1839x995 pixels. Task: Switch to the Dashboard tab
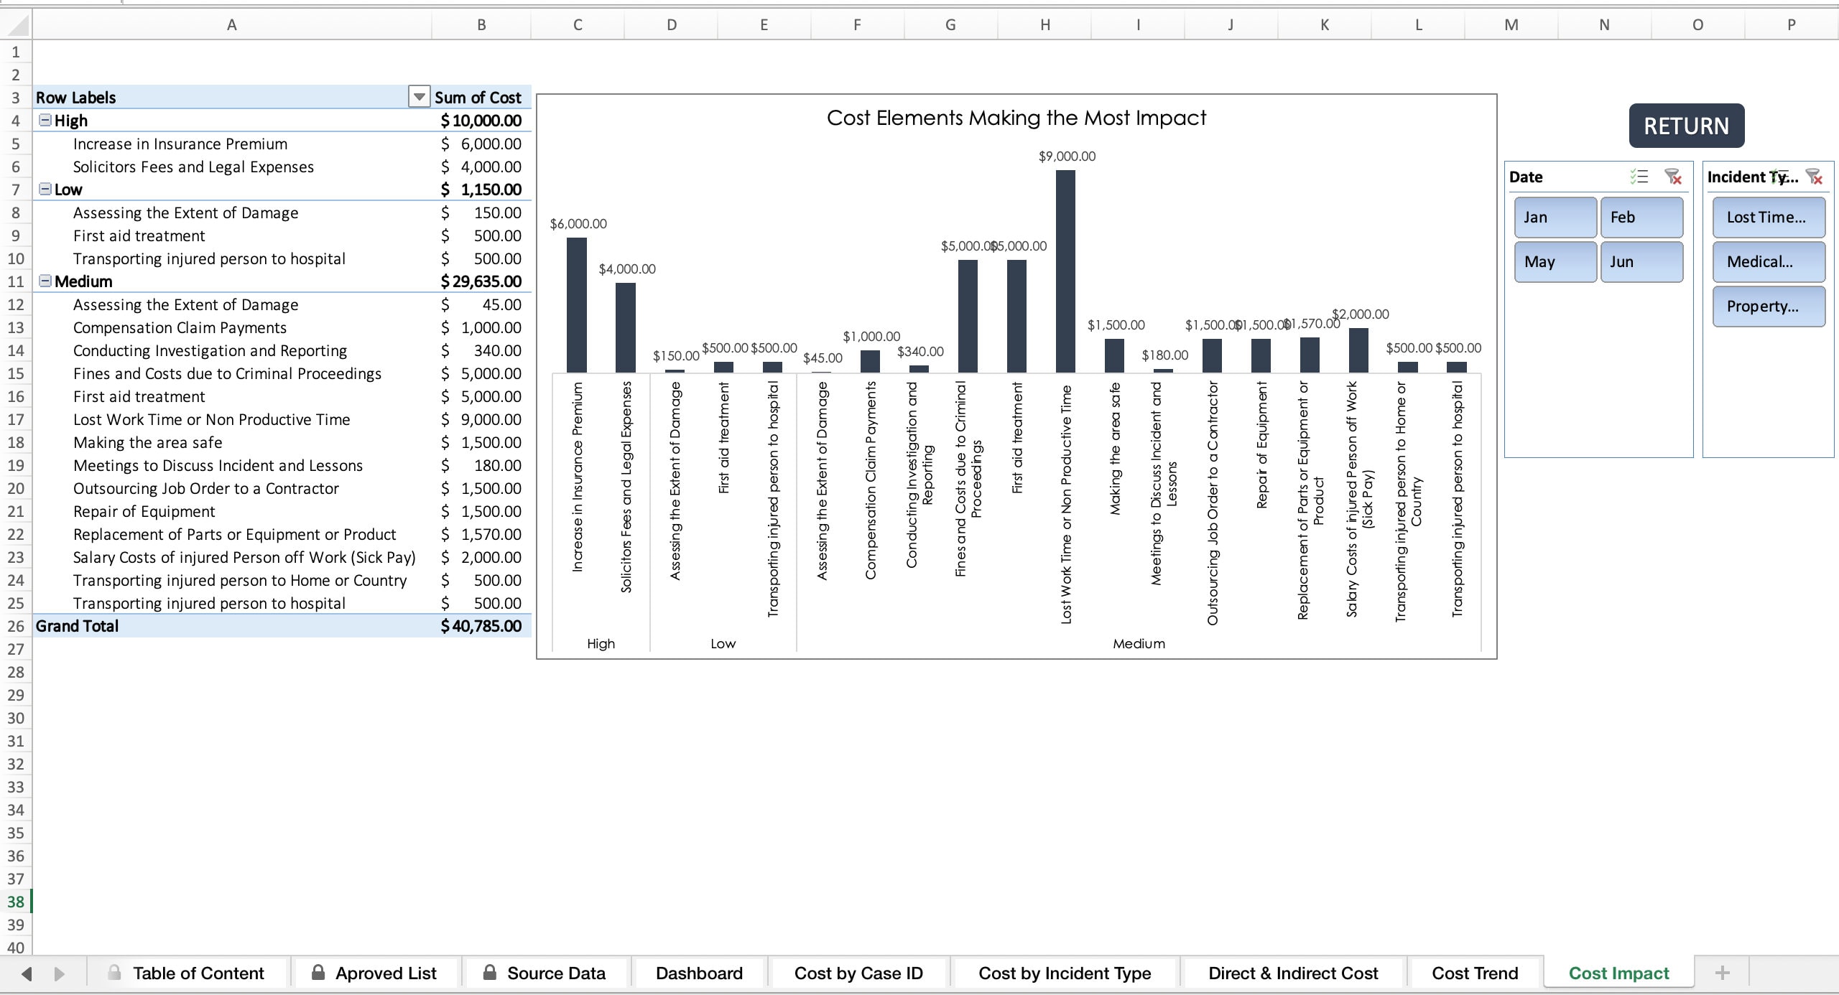coord(698,973)
